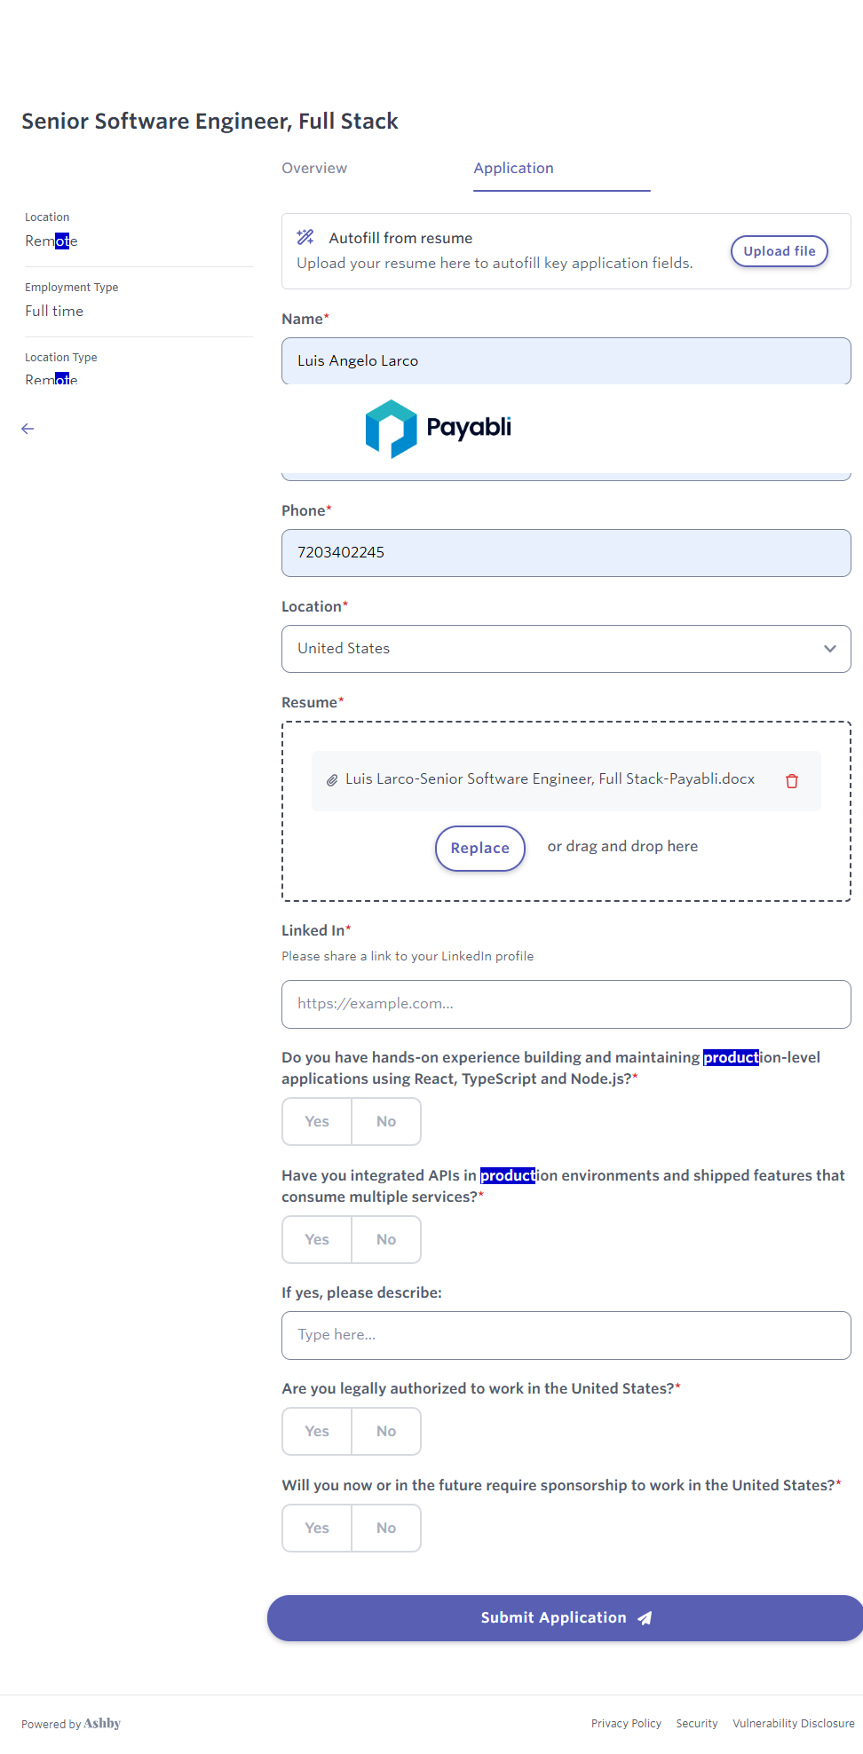Click the Payabli logo

click(x=439, y=428)
